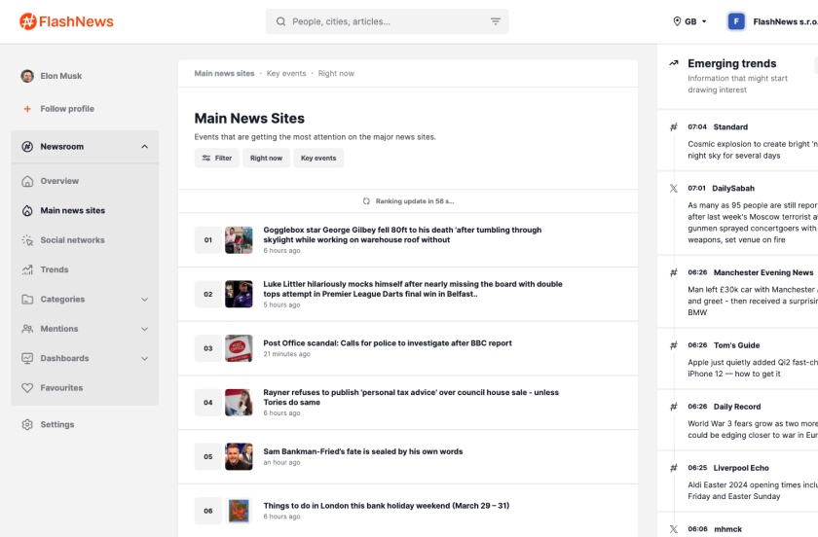The image size is (818, 537).
Task: Open Gogglebox star George Gilbey article thumbnail
Action: coord(239,240)
